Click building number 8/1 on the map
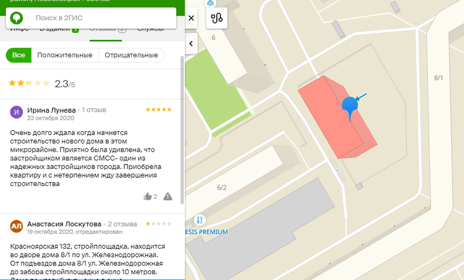The image size is (464, 280). (438, 78)
